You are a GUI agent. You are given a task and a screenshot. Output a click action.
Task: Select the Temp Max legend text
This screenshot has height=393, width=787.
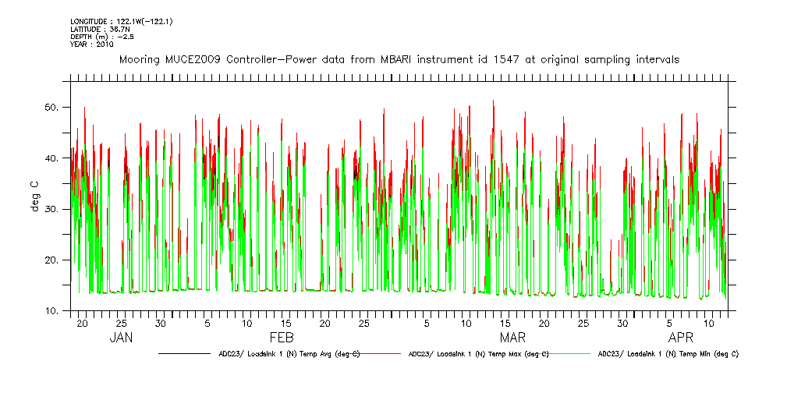478,353
